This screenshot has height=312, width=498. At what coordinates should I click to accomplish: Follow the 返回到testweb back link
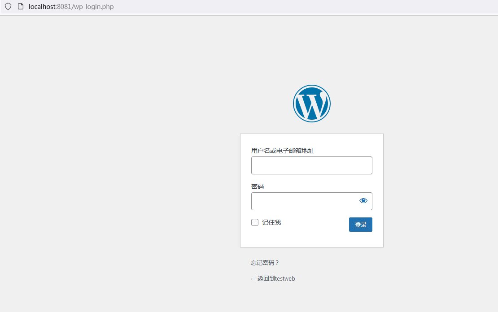pyautogui.click(x=272, y=278)
